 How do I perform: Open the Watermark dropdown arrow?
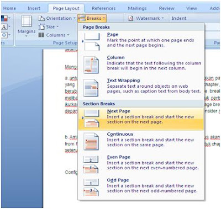click(162, 18)
